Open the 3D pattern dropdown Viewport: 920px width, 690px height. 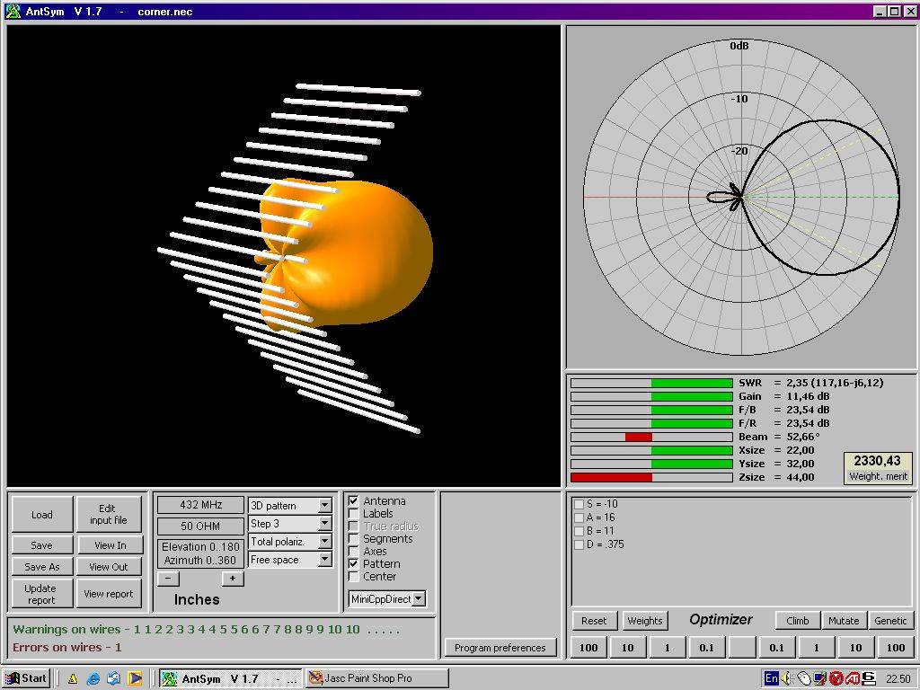(325, 506)
